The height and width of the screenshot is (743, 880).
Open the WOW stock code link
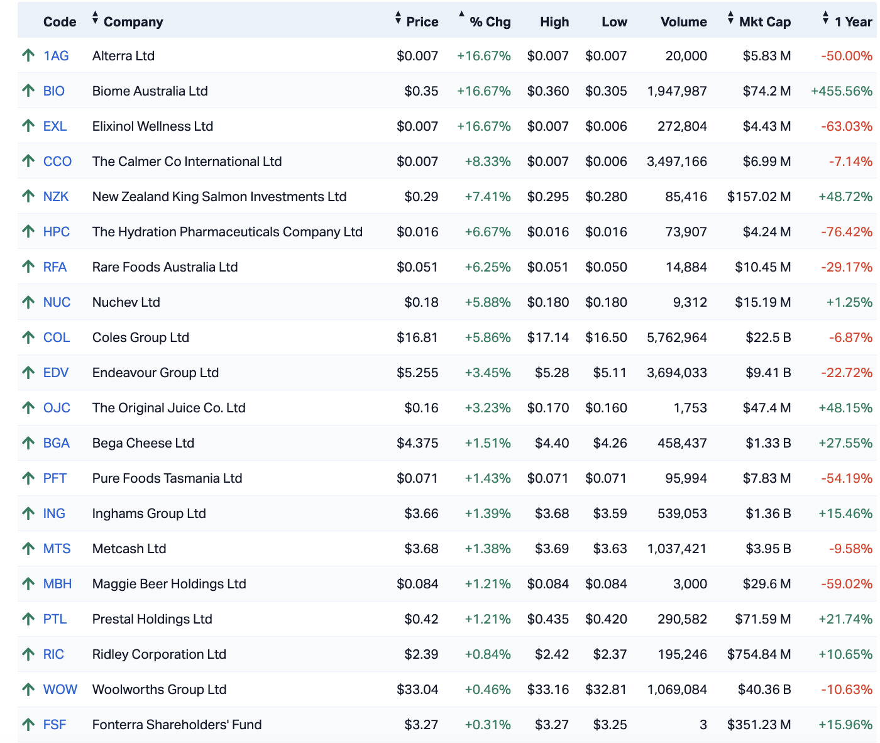(60, 689)
